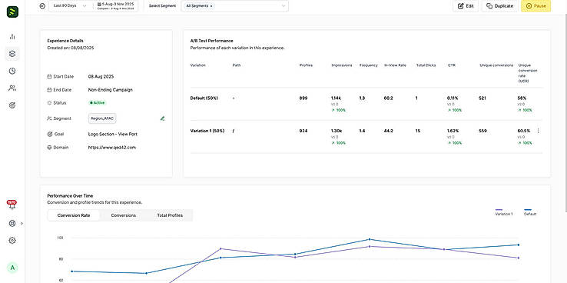Click the In-View Rate column header
567x283 pixels.
pos(395,65)
